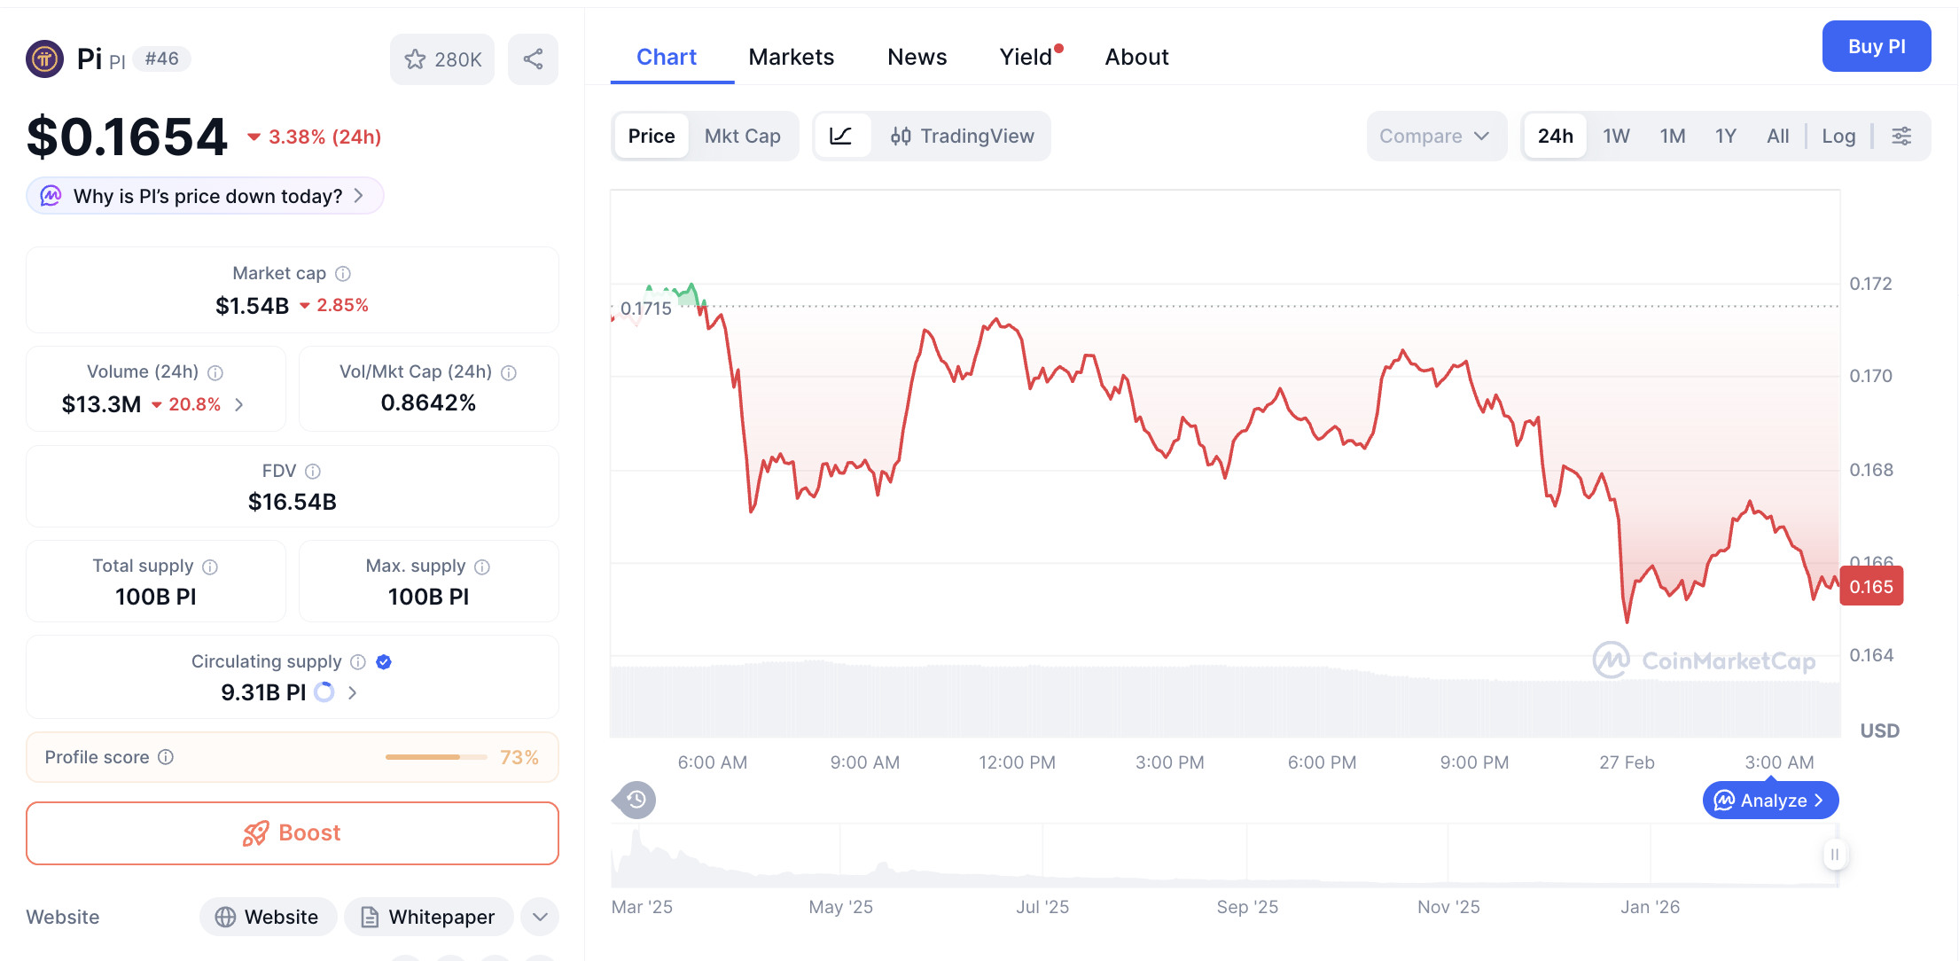Expand circulating supply details via its arrow
This screenshot has width=1959, height=961.
(352, 692)
